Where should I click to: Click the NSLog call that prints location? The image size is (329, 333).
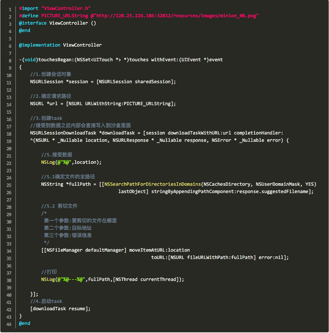click(71, 162)
